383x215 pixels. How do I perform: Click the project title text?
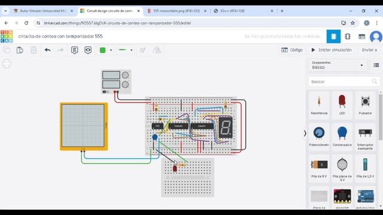(60, 36)
